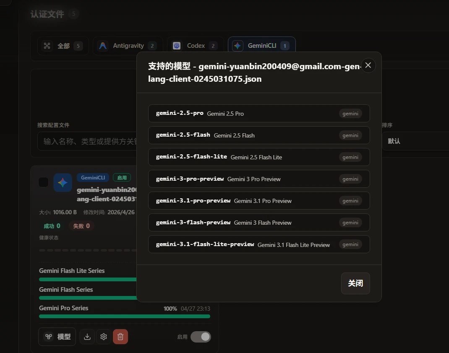This screenshot has height=353, width=449.
Task: Open the 模型 button on the card
Action: (57, 337)
